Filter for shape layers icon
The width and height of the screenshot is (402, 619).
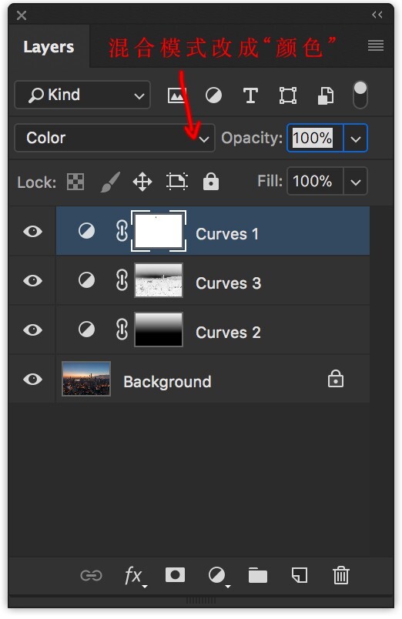pyautogui.click(x=288, y=95)
